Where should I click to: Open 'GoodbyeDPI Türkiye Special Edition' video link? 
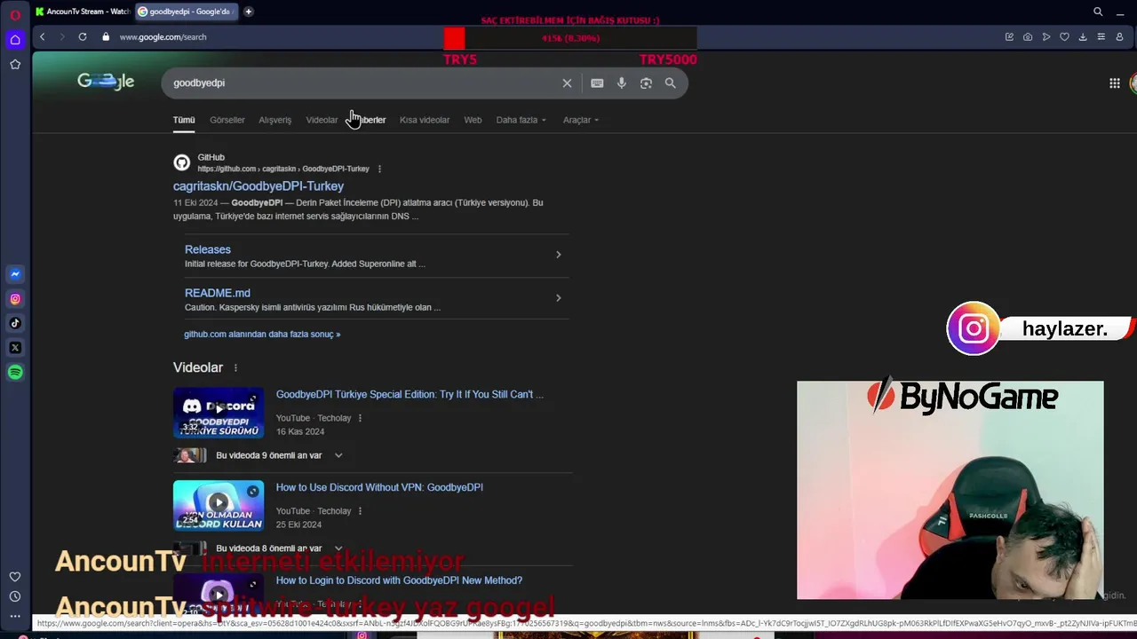[409, 394]
